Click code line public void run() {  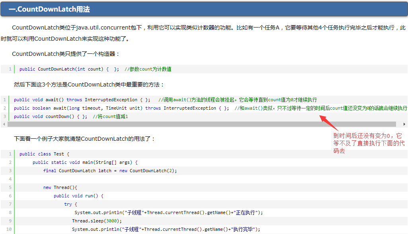(78, 196)
